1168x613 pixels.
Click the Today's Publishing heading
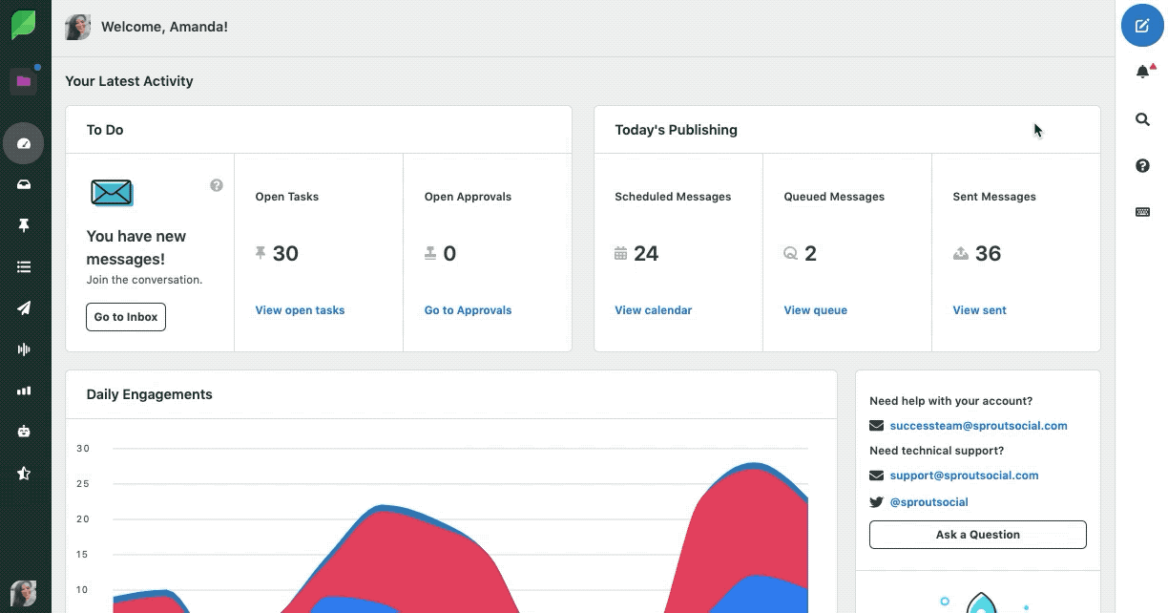tap(676, 130)
